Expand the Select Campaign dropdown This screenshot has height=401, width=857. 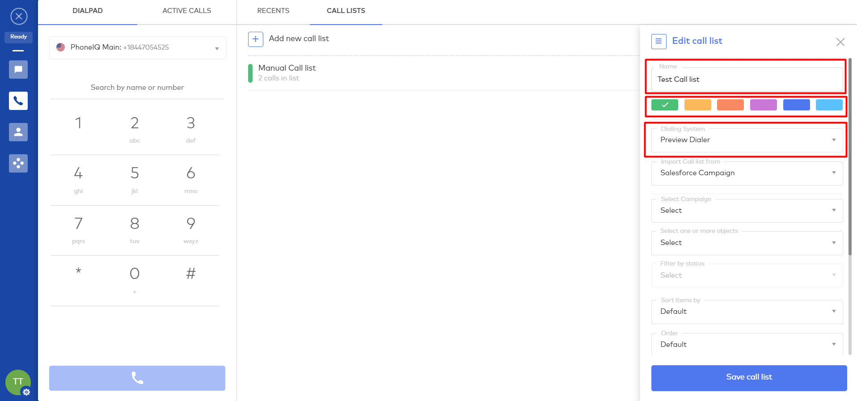tap(747, 211)
